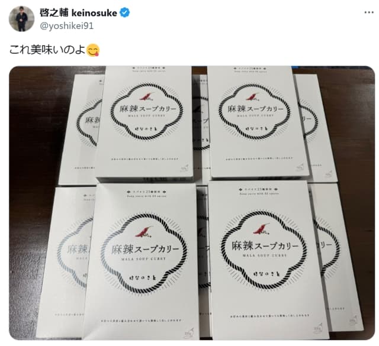Click MALA SOUP CURRY subtitle on bottom-left box
This screenshot has height=346, width=379.
pos(143,258)
